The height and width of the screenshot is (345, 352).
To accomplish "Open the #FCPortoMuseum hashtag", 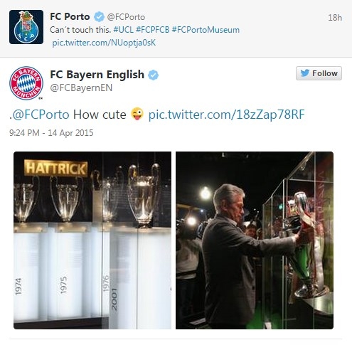I will (x=206, y=30).
